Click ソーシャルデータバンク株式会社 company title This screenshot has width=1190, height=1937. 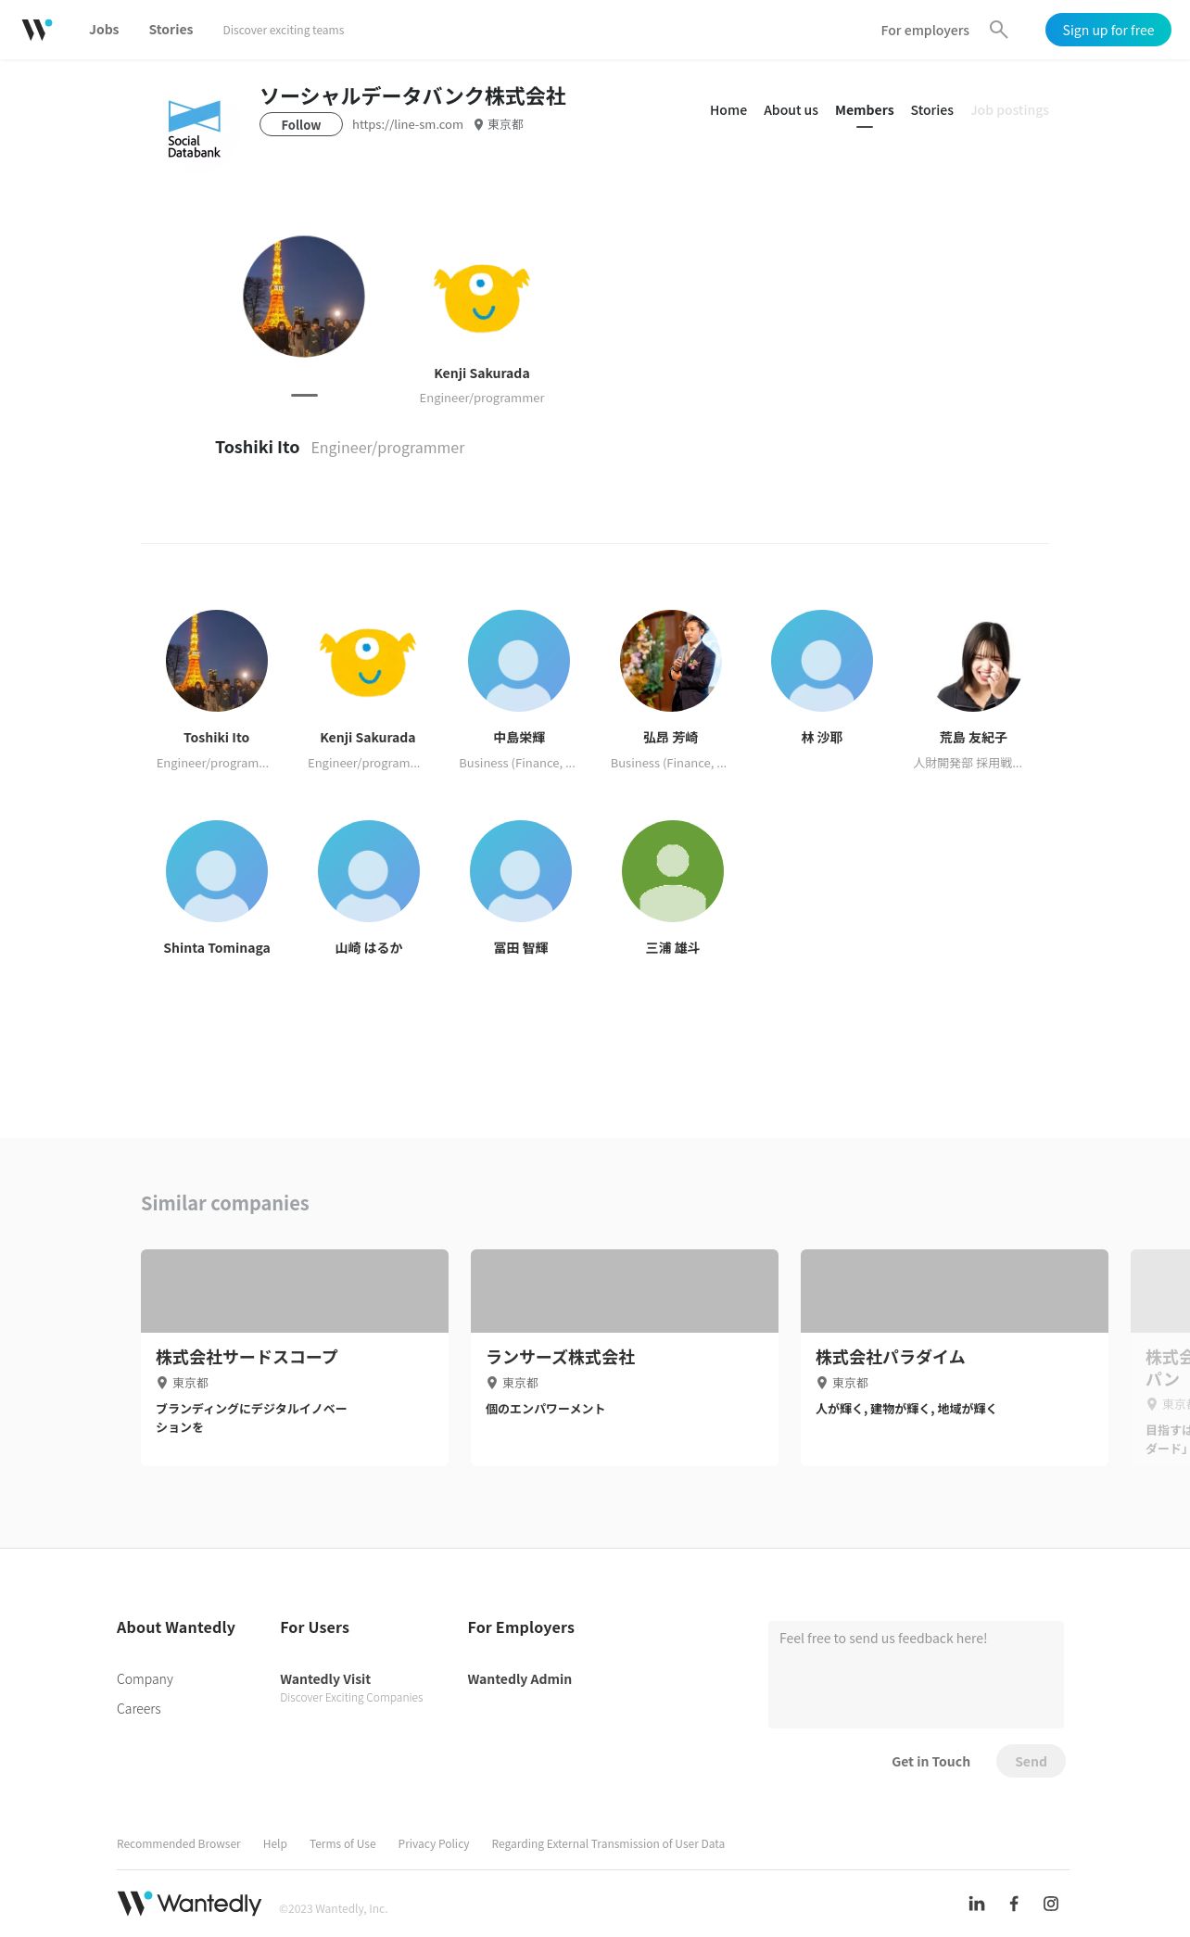click(x=412, y=96)
